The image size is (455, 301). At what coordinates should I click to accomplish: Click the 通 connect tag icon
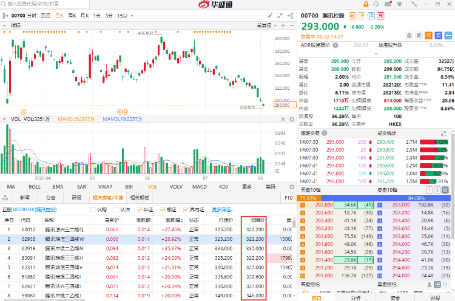371,16
